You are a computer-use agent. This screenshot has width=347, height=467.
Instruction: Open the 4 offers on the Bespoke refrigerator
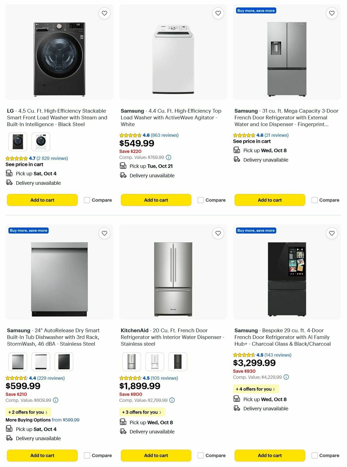point(256,389)
